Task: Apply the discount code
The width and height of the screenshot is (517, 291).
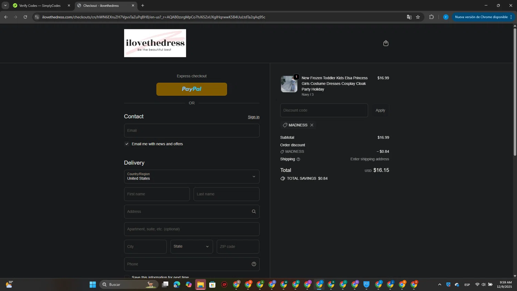Action: click(x=380, y=110)
